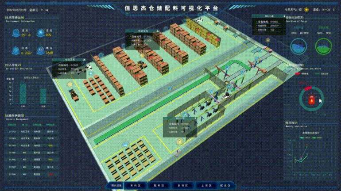The width and height of the screenshot is (341, 191).
Task: Click the bottom-center device info popup
Action: coord(180,127)
